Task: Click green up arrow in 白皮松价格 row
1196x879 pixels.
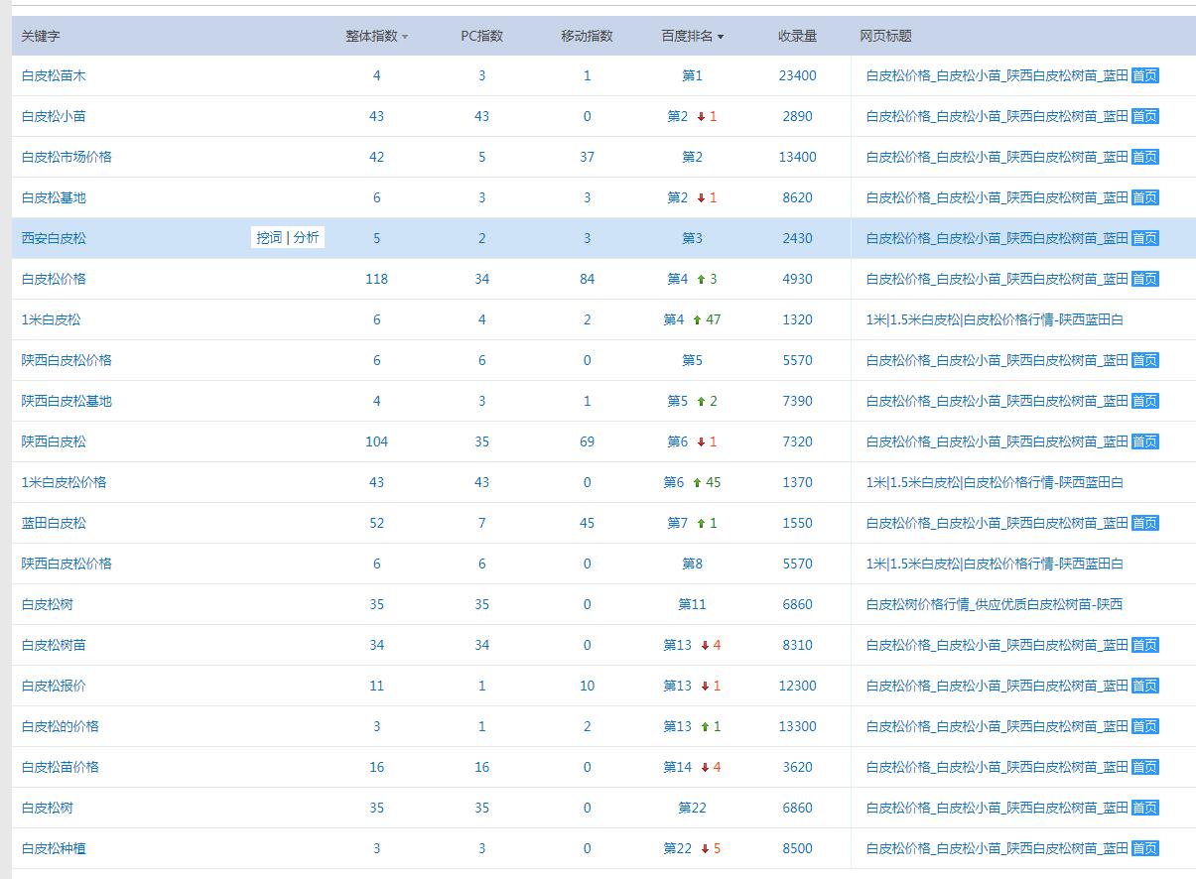Action: [700, 279]
